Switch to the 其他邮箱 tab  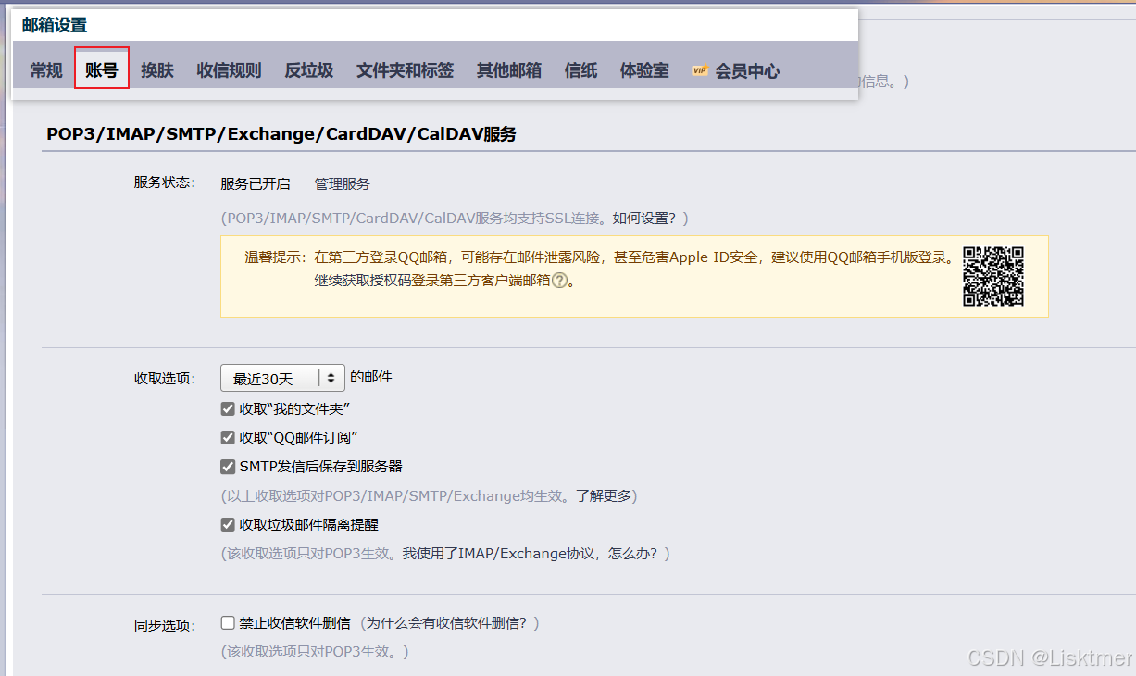[x=508, y=69]
